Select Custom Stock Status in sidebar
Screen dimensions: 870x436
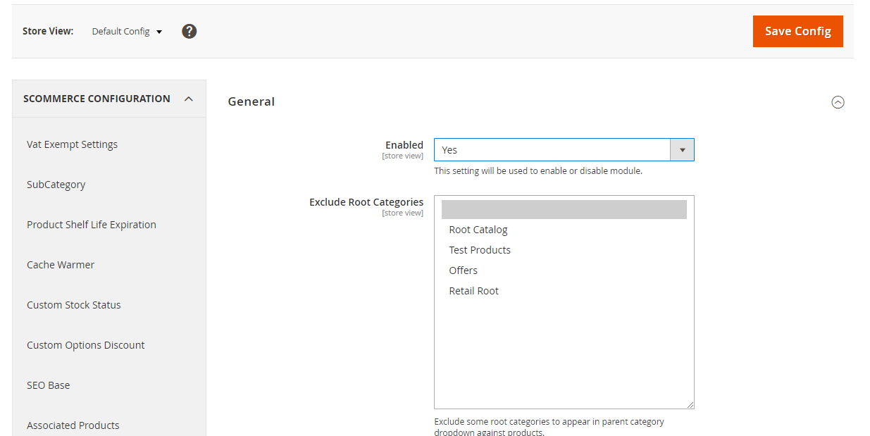pyautogui.click(x=74, y=305)
